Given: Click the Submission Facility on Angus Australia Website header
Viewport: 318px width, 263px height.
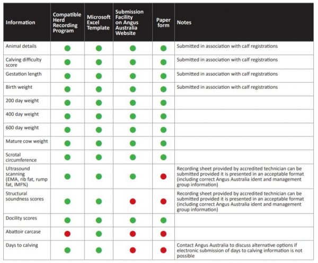Looking at the screenshot, I should (131, 23).
